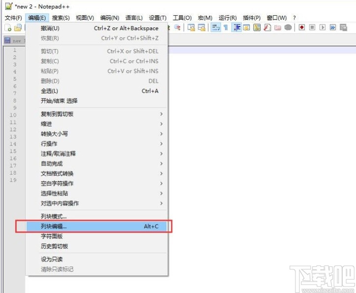This screenshot has width=356, height=293.
Task: Toggle Show all characters pilcrow icon
Action: (226, 28)
